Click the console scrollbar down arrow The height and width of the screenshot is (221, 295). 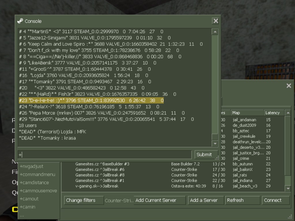215,144
